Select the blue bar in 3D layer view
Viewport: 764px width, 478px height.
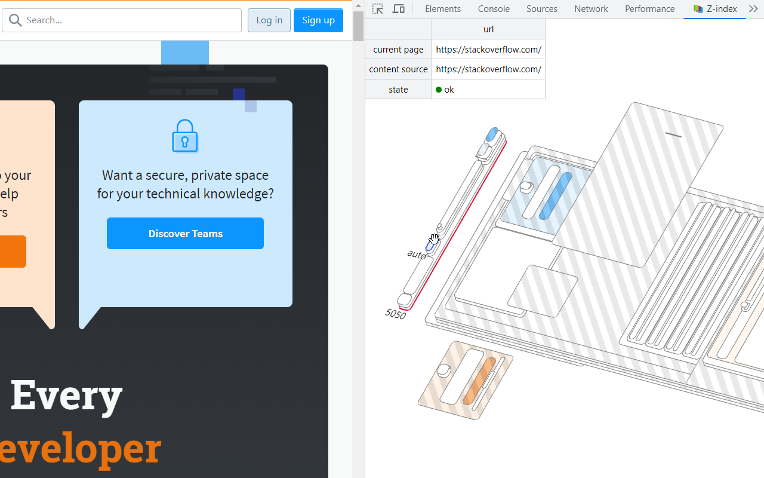[x=555, y=196]
